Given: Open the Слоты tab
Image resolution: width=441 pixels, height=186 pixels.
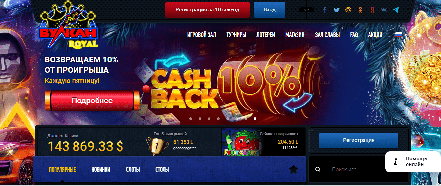Looking at the screenshot, I should coord(133,170).
